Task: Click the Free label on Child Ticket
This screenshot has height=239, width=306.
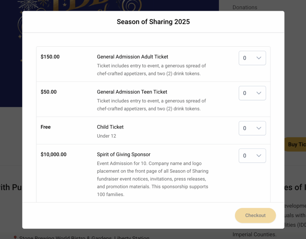Action: tap(45, 127)
